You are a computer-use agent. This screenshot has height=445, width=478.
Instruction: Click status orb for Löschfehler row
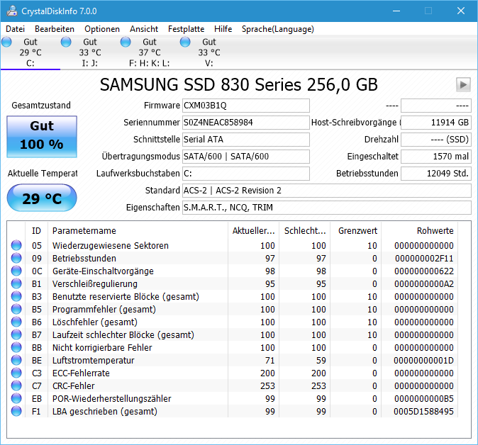pos(16,322)
